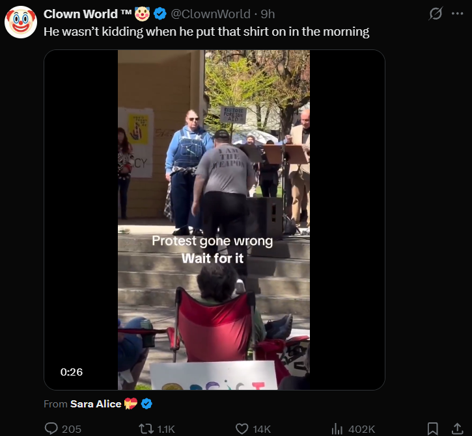This screenshot has height=436, width=472.
Task: Click the Grok slashed circle icon
Action: pyautogui.click(x=436, y=14)
